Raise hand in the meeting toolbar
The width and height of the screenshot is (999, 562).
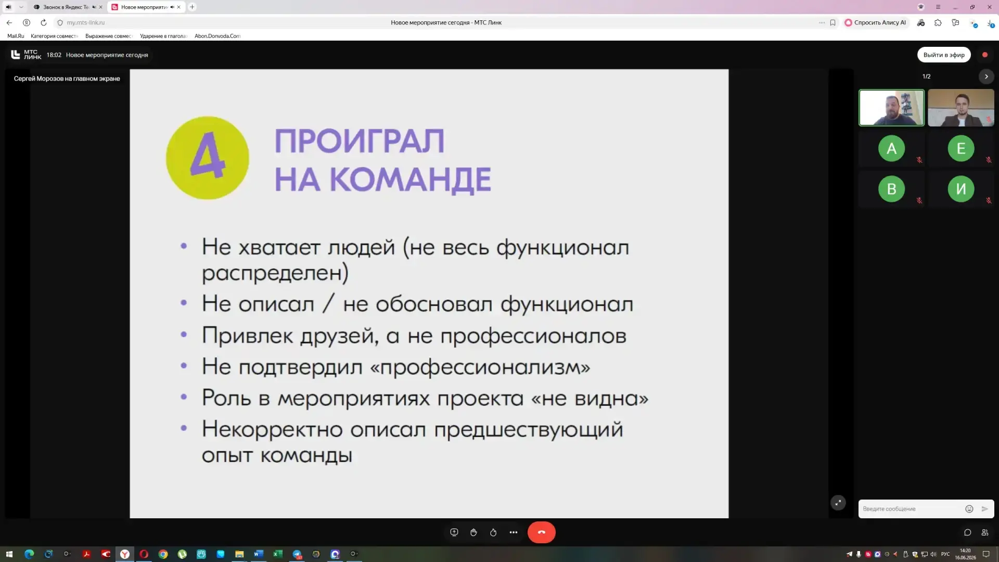[473, 532]
